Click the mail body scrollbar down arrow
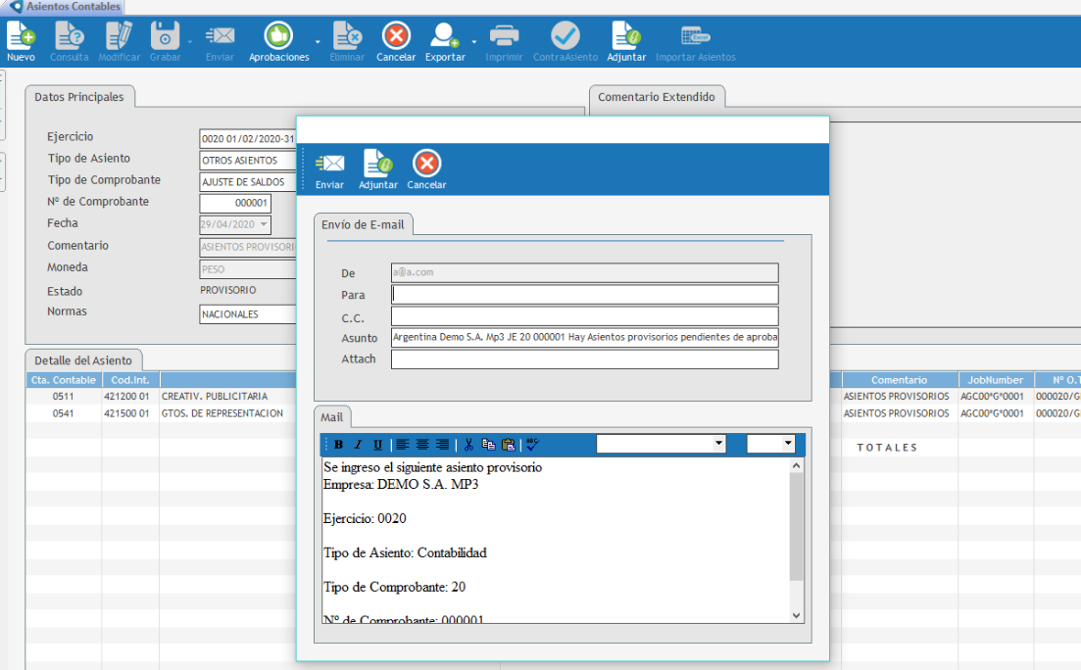Image resolution: width=1081 pixels, height=670 pixels. tap(796, 614)
